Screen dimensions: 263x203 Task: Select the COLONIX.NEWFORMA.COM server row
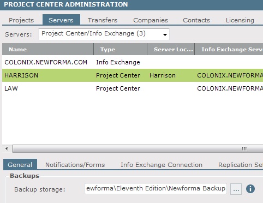coord(133,62)
